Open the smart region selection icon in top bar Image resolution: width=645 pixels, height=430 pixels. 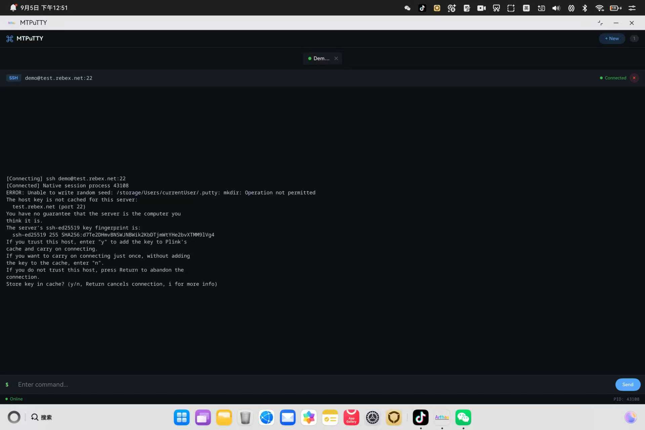(511, 8)
